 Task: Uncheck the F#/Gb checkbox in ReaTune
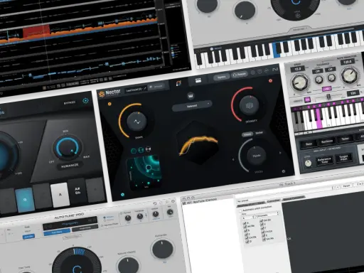[263, 232]
